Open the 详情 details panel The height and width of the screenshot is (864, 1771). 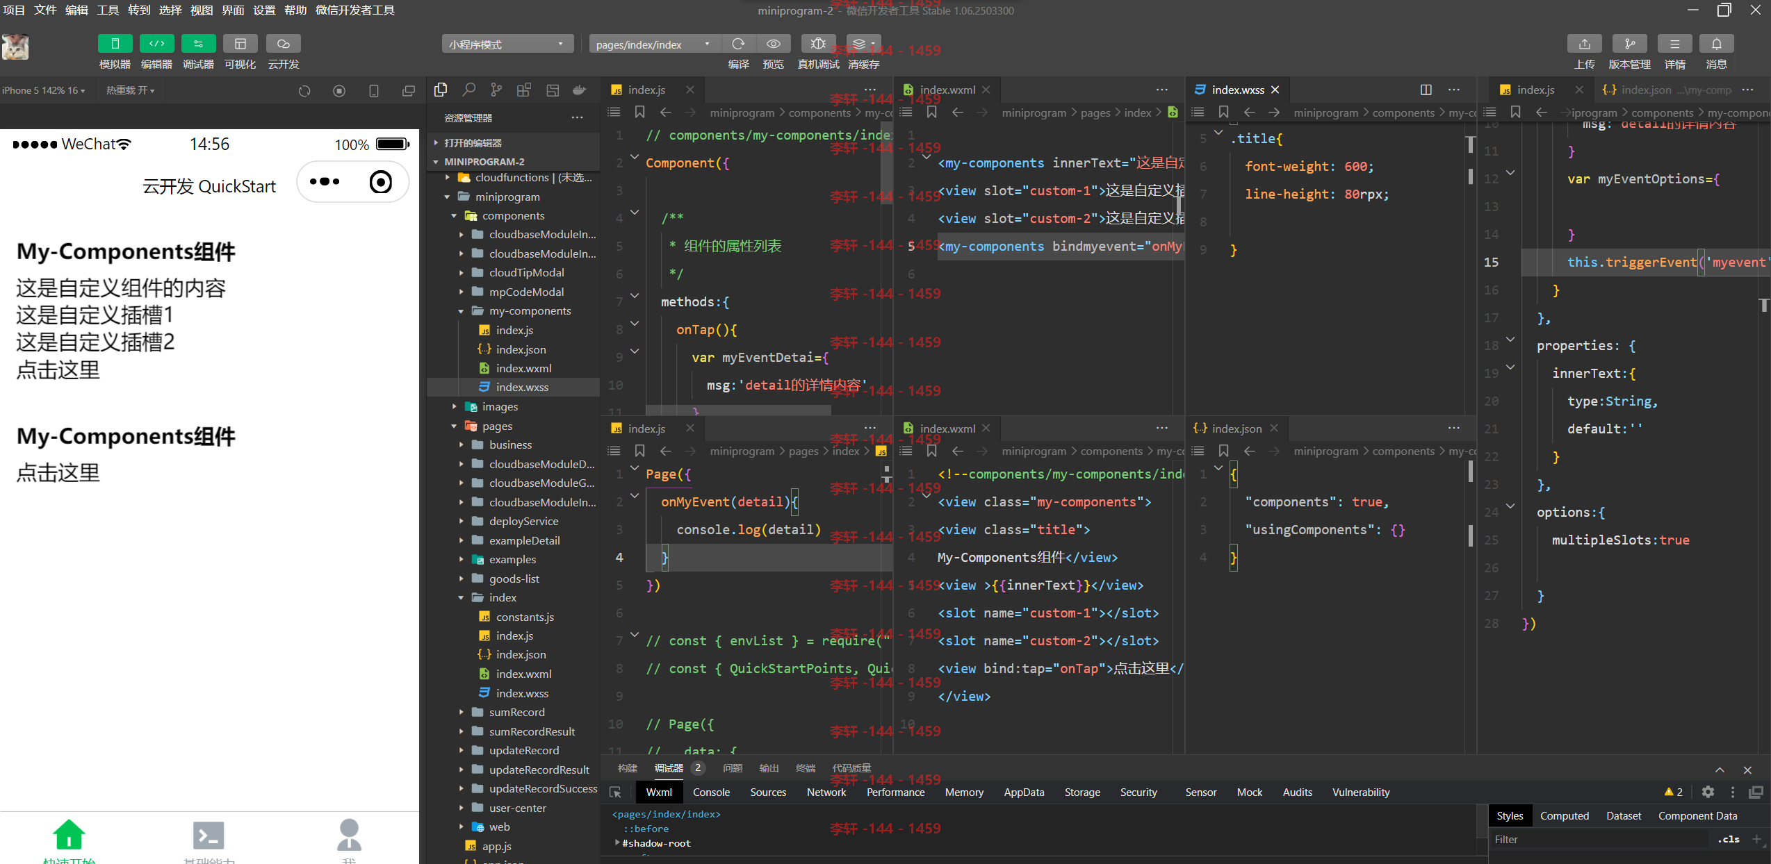1674,44
